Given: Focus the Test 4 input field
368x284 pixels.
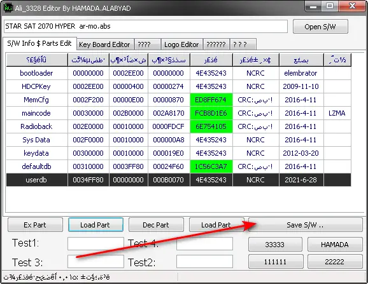Looking at the screenshot, I should tap(204, 243).
